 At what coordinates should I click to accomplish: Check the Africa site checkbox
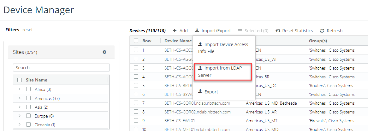28,89
